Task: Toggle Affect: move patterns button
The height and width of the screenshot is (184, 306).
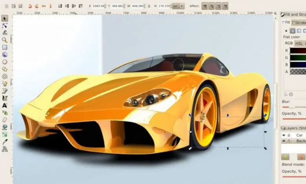Action: click(x=225, y=6)
